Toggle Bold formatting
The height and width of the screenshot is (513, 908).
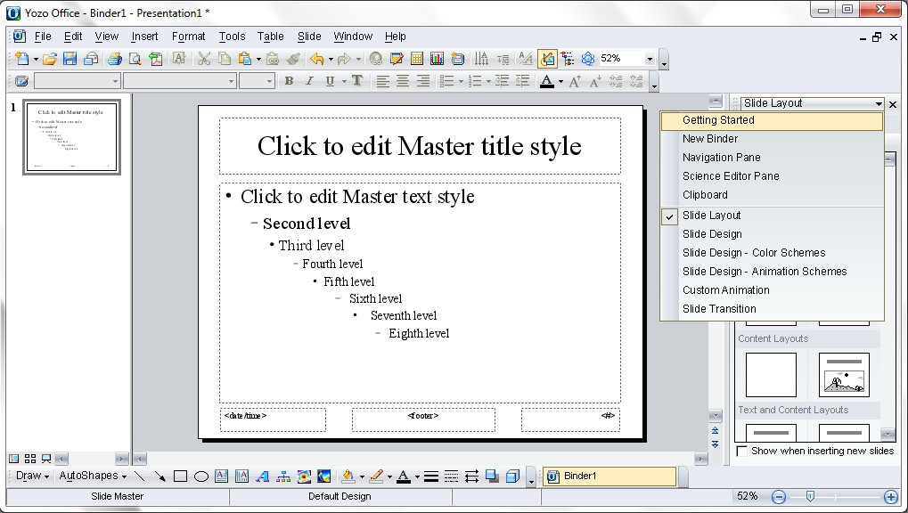(x=289, y=81)
